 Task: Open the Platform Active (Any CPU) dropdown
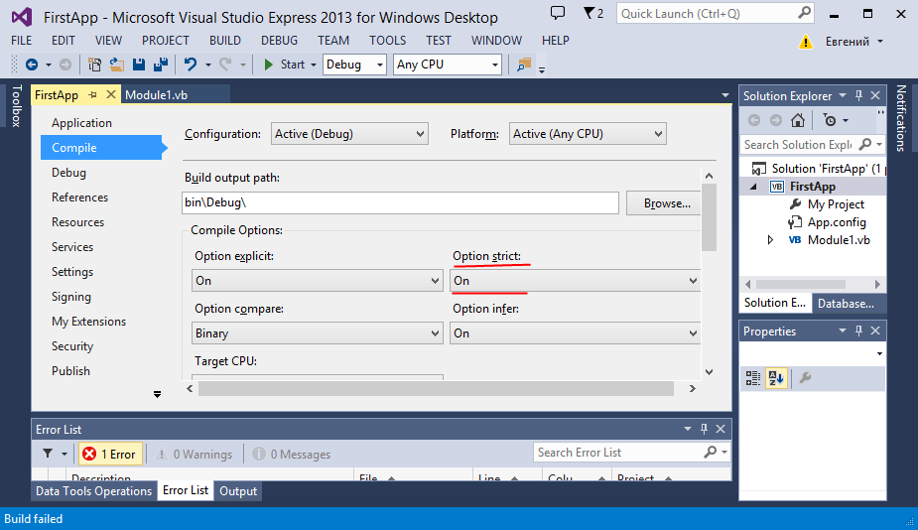pyautogui.click(x=588, y=134)
